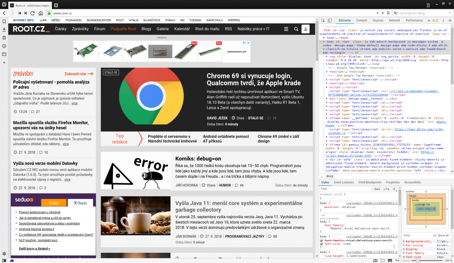Uncheck the font-size: 1rem declaration

[321, 244]
